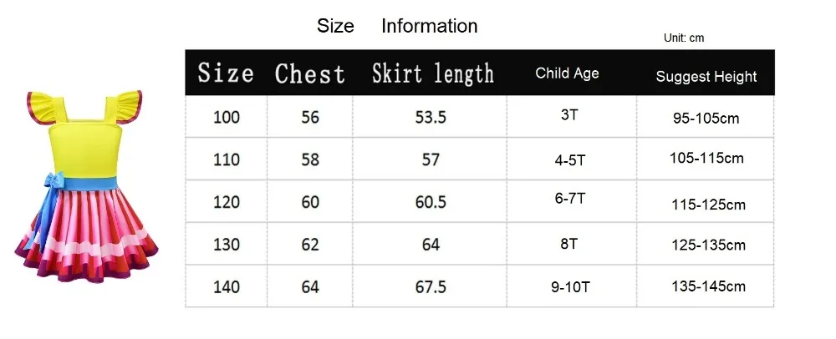Select the Size column header
The width and height of the screenshot is (836, 339).
(226, 73)
